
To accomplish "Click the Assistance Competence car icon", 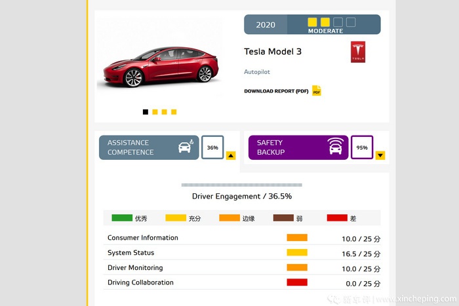I will (186, 146).
